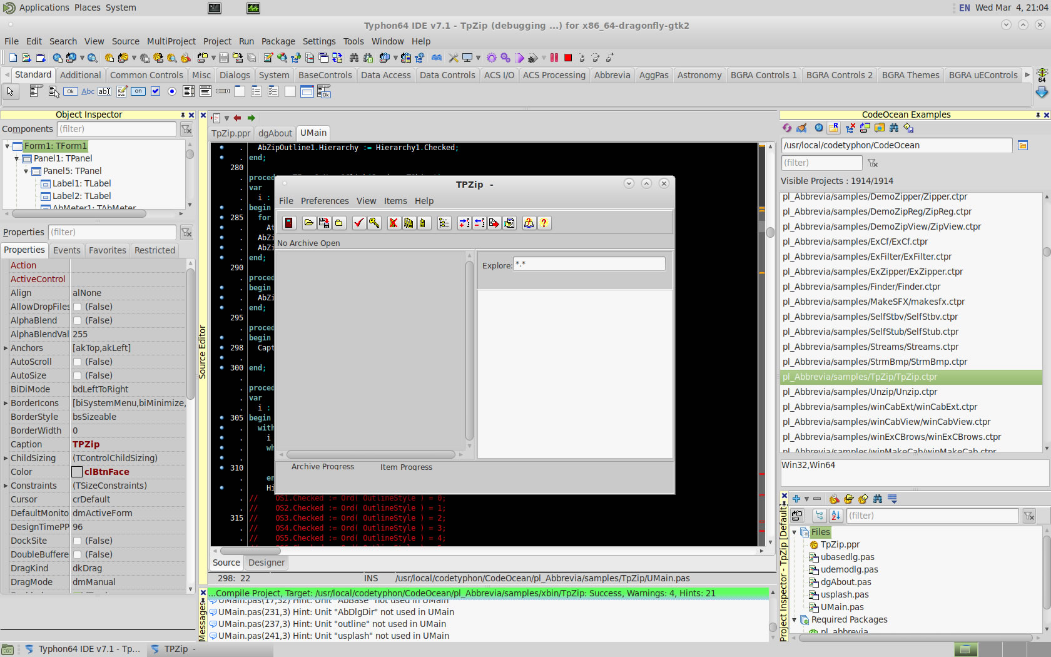The width and height of the screenshot is (1051, 657).
Task: Click the yellow key password icon in TPZip
Action: point(374,223)
